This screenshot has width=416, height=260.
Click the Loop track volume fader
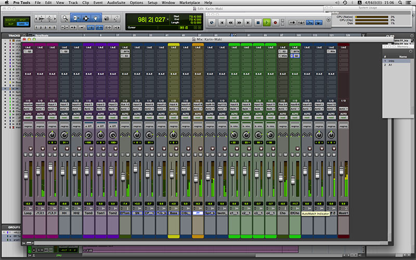[25, 175]
